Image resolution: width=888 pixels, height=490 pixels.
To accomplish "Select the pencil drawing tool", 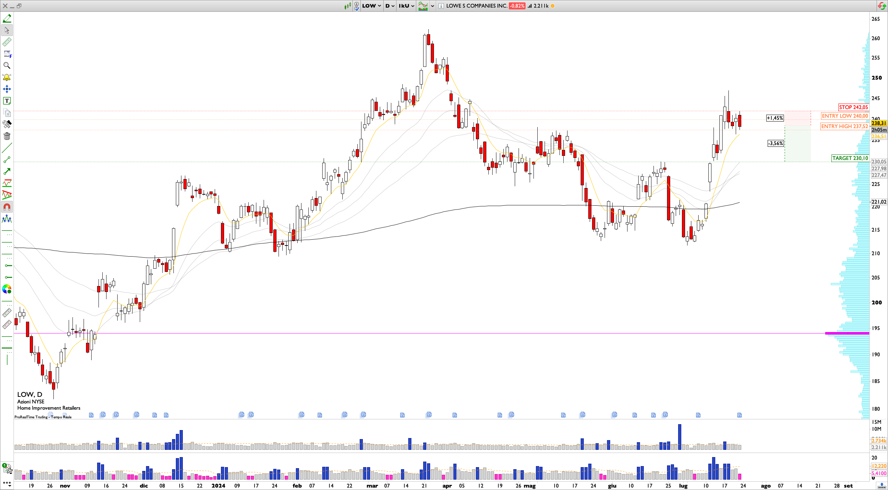I will (7, 18).
